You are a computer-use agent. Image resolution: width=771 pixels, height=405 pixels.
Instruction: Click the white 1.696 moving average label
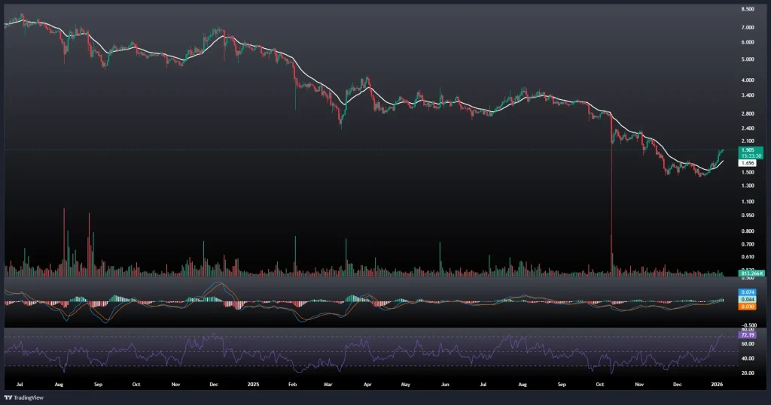pyautogui.click(x=748, y=162)
